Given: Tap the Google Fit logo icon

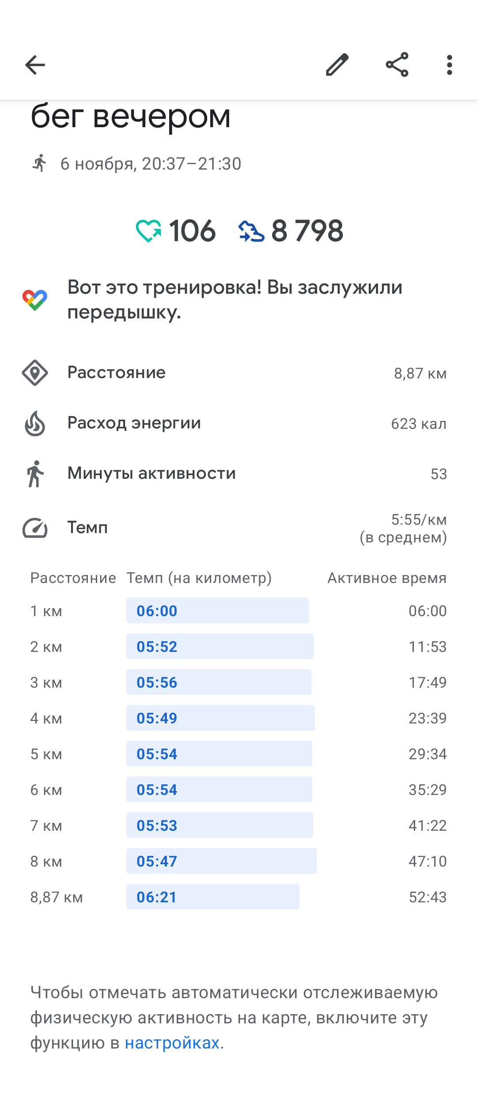Looking at the screenshot, I should pos(35,300).
